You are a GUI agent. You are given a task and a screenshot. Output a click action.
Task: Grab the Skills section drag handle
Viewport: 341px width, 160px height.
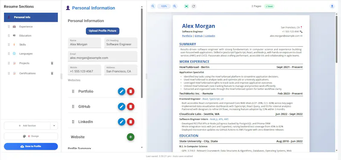tap(9, 45)
